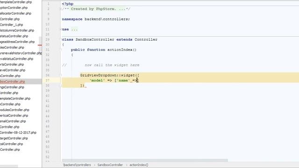Click the editor horizontal scrollbar

click(145, 161)
